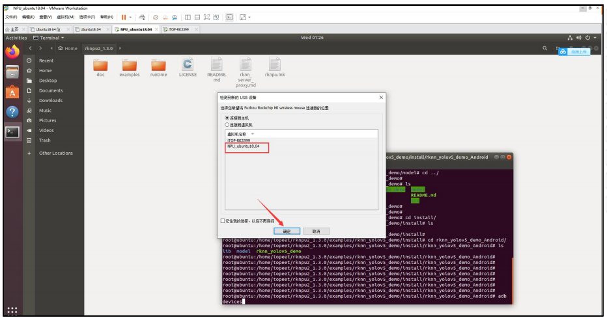Click the 确定 button in USB dialog
The height and width of the screenshot is (318, 607).
pyautogui.click(x=287, y=231)
